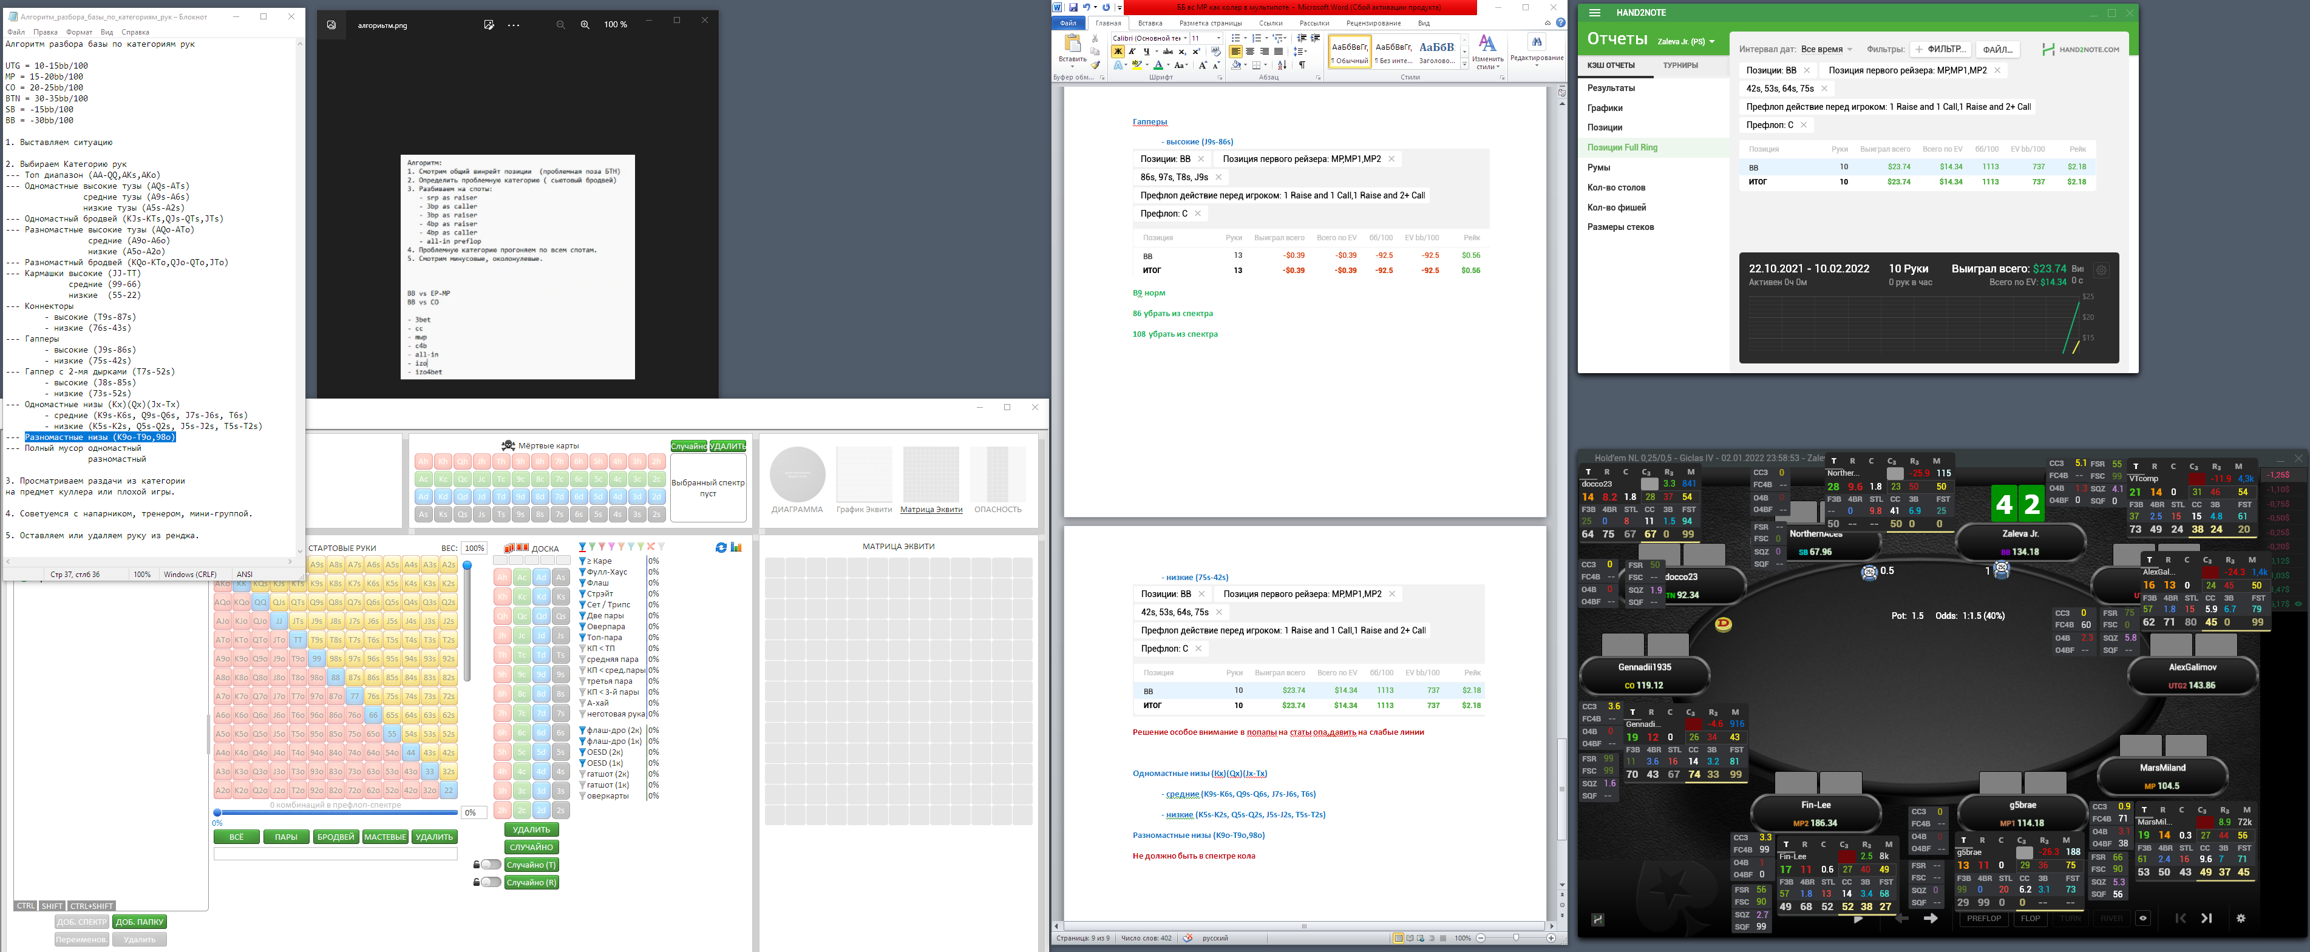The height and width of the screenshot is (952, 2310).
Task: Play the hand in replayer
Action: coord(1858,919)
